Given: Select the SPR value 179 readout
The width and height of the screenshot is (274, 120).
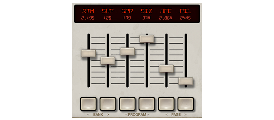Looking at the screenshot, I should (x=127, y=18).
